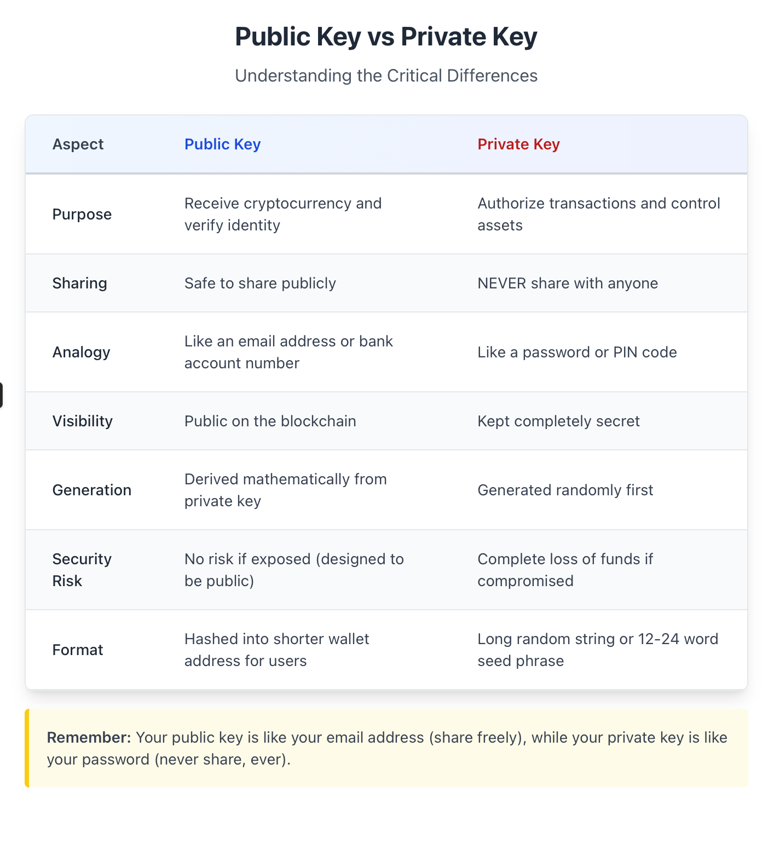Image resolution: width=774 pixels, height=851 pixels.
Task: Click the 'Analogy' row label
Action: [x=81, y=352]
